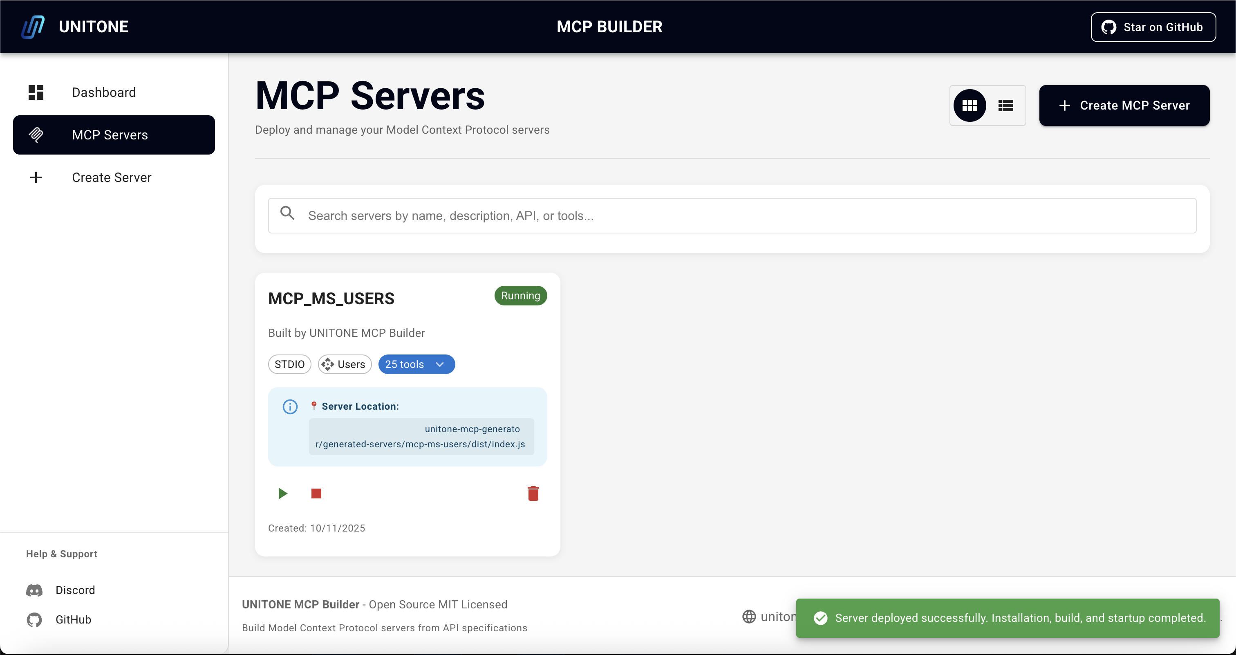Switch to list view layout
The height and width of the screenshot is (655, 1236).
pos(1006,105)
